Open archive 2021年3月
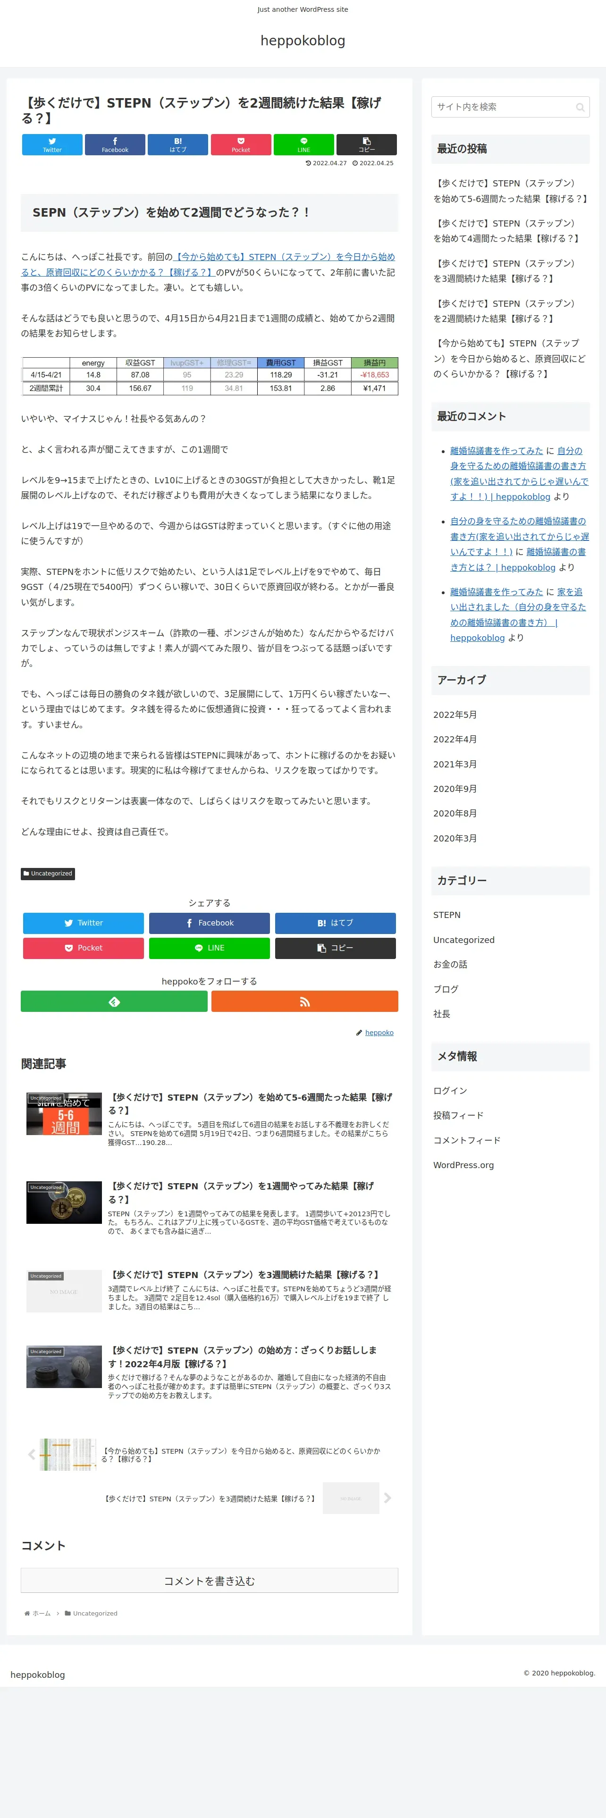The height and width of the screenshot is (1818, 606). [455, 764]
